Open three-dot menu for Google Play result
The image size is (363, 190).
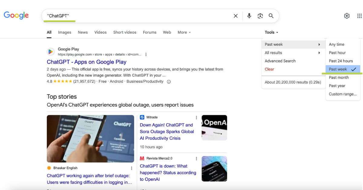pos(146,55)
